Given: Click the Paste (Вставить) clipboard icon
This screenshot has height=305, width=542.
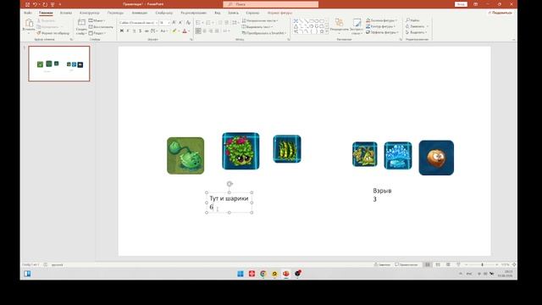Looking at the screenshot, I should point(29,24).
